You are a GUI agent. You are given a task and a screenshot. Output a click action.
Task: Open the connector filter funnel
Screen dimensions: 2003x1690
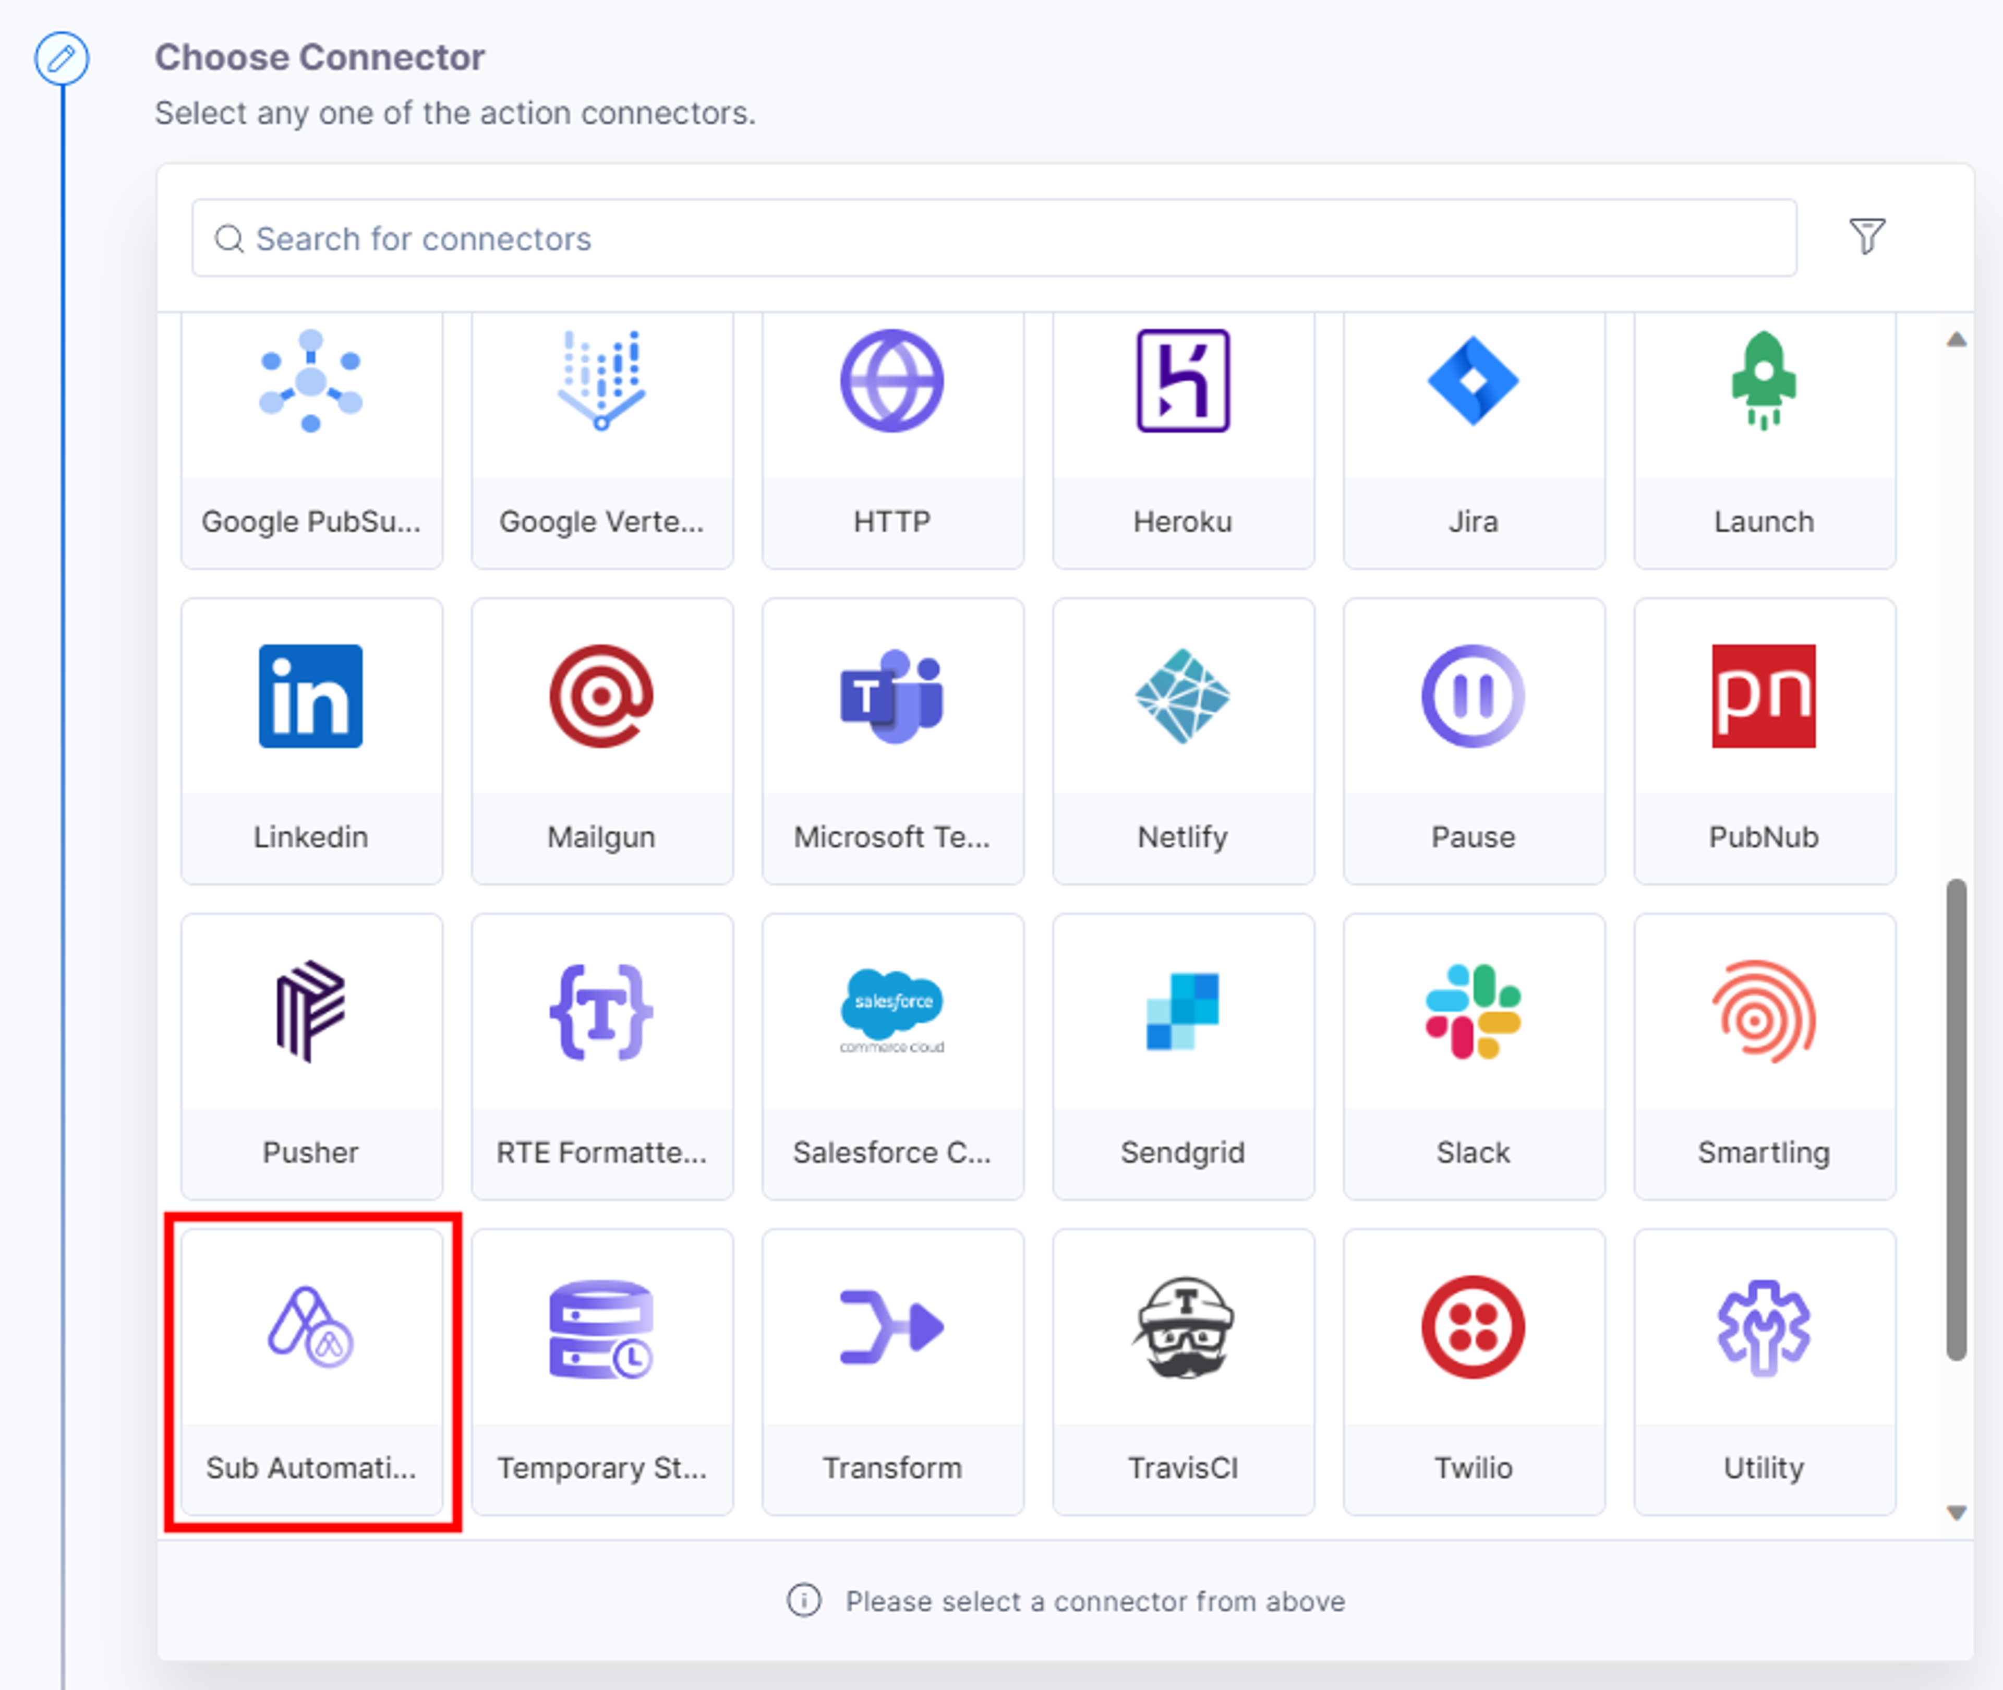click(1867, 236)
